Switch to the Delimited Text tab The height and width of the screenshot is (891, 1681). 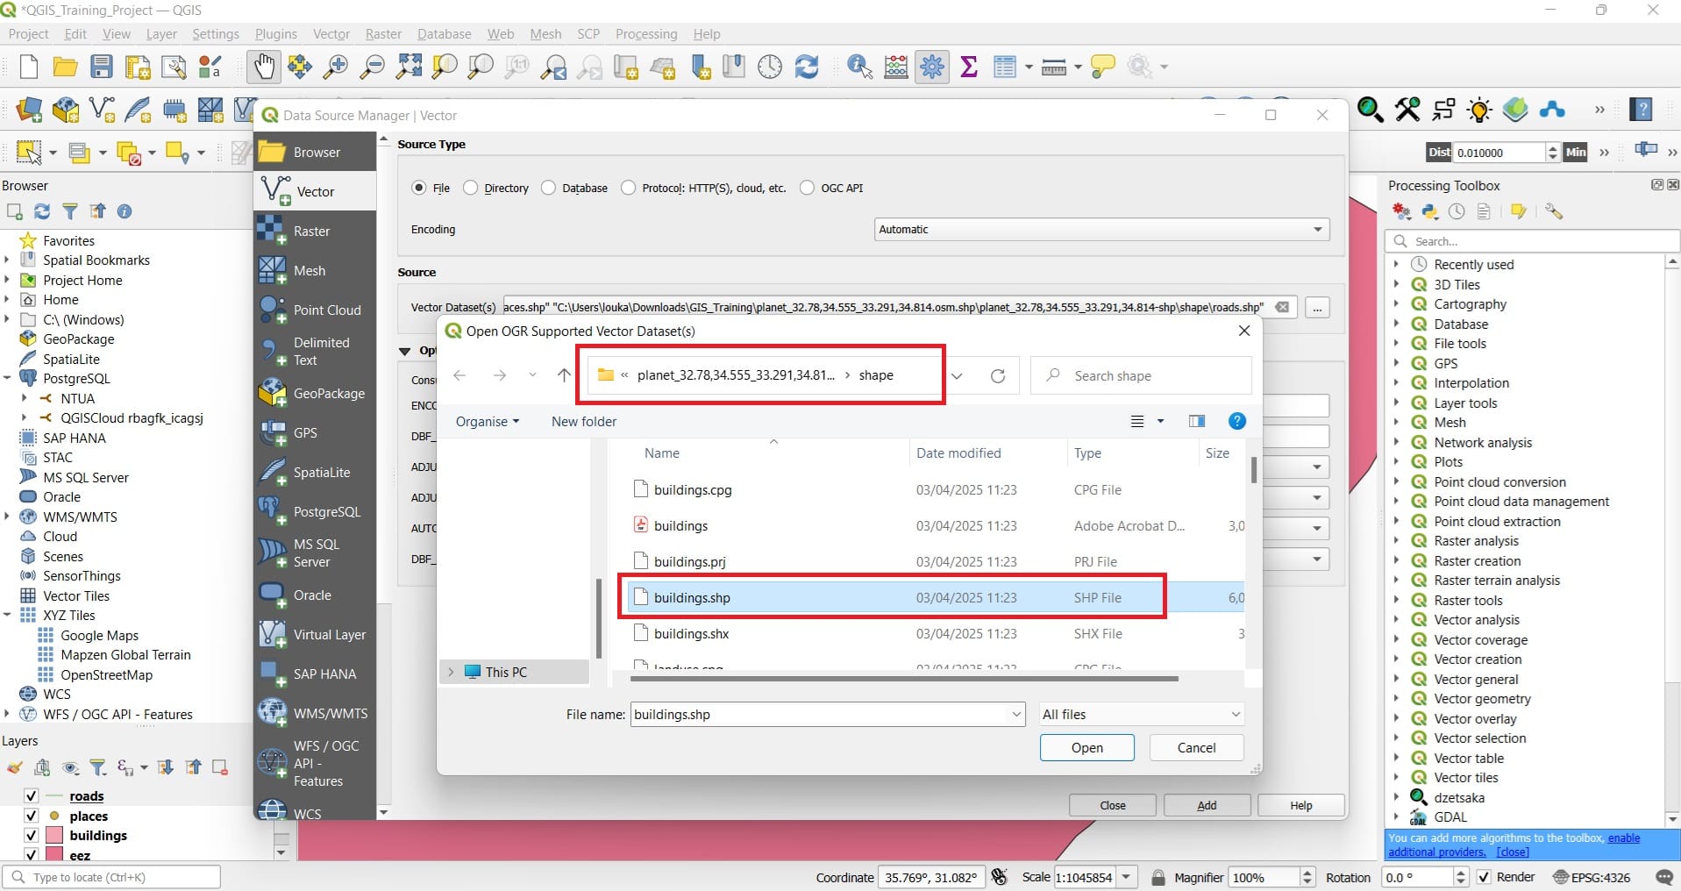click(315, 351)
